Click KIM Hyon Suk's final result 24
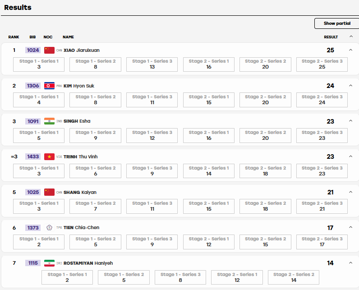 [x=331, y=86]
